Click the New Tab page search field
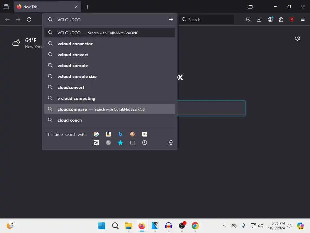This screenshot has height=233, width=310. 211,108
